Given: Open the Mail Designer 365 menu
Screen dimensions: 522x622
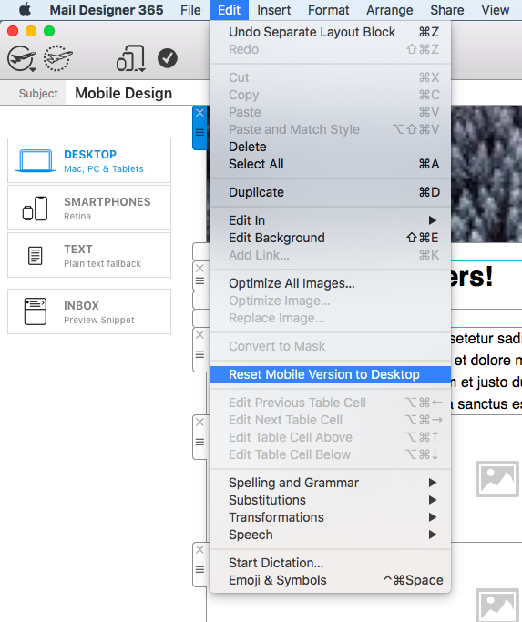Looking at the screenshot, I should [x=106, y=9].
